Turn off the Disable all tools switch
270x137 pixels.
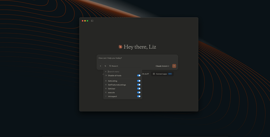(139, 76)
